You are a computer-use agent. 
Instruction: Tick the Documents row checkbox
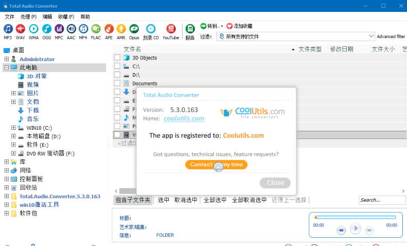(117, 83)
